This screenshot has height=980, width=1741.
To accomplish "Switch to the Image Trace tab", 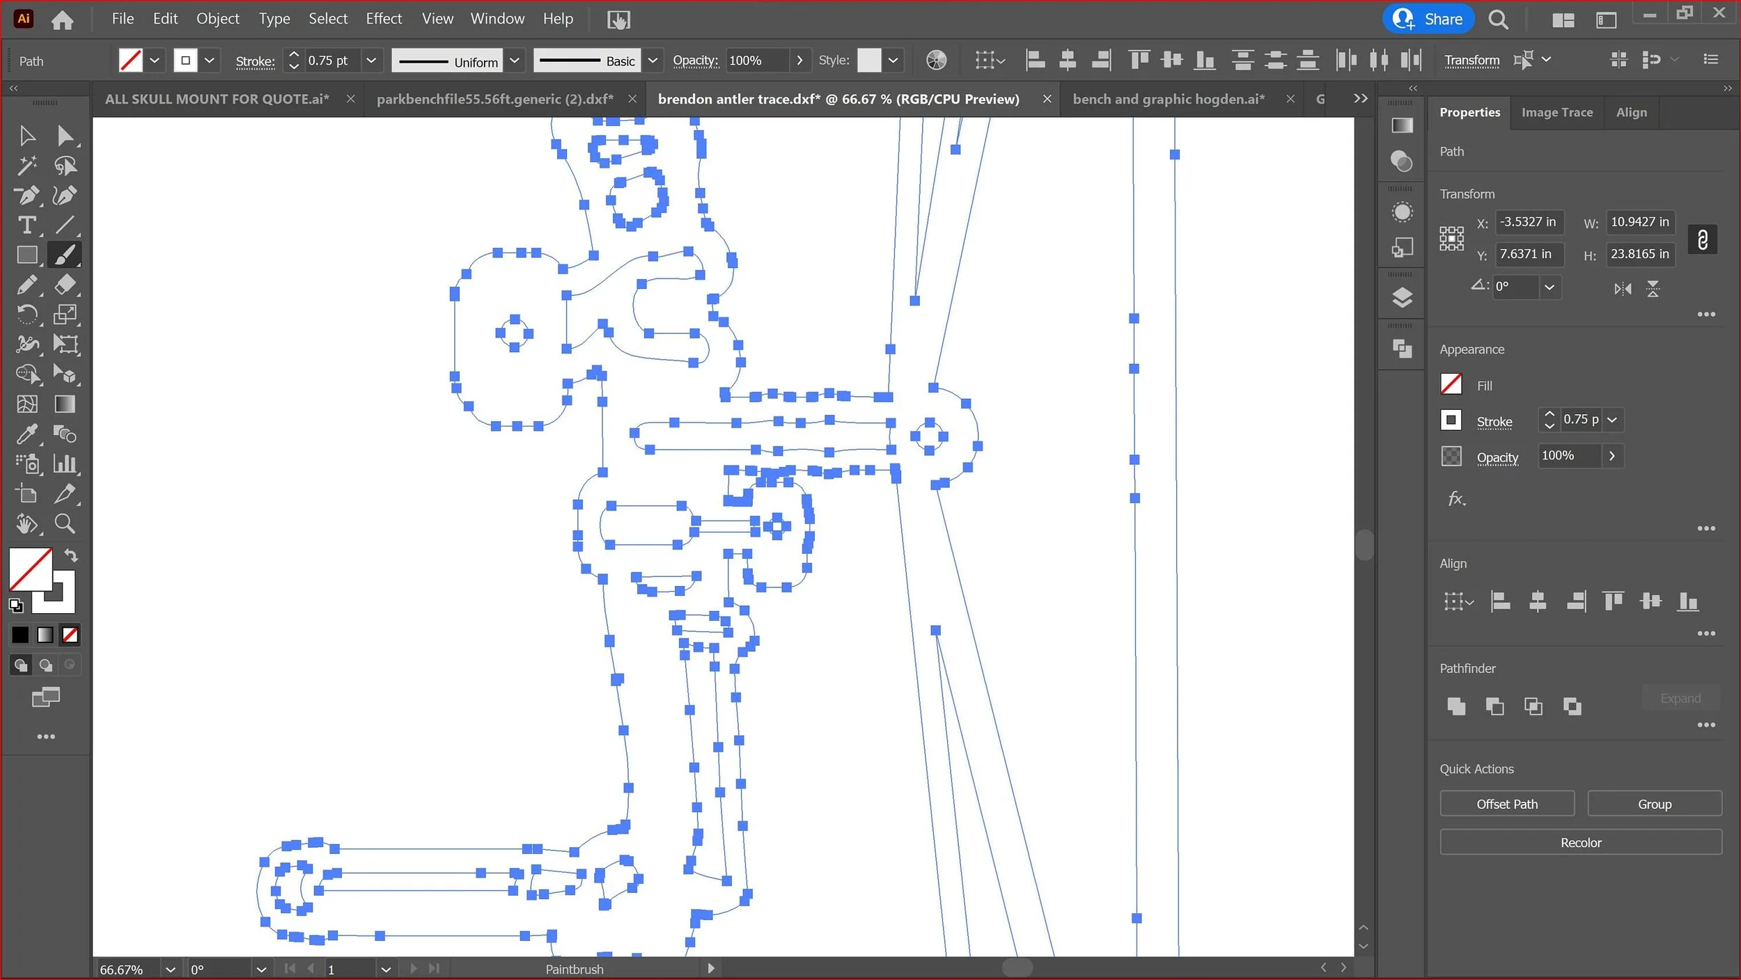I will [x=1556, y=112].
